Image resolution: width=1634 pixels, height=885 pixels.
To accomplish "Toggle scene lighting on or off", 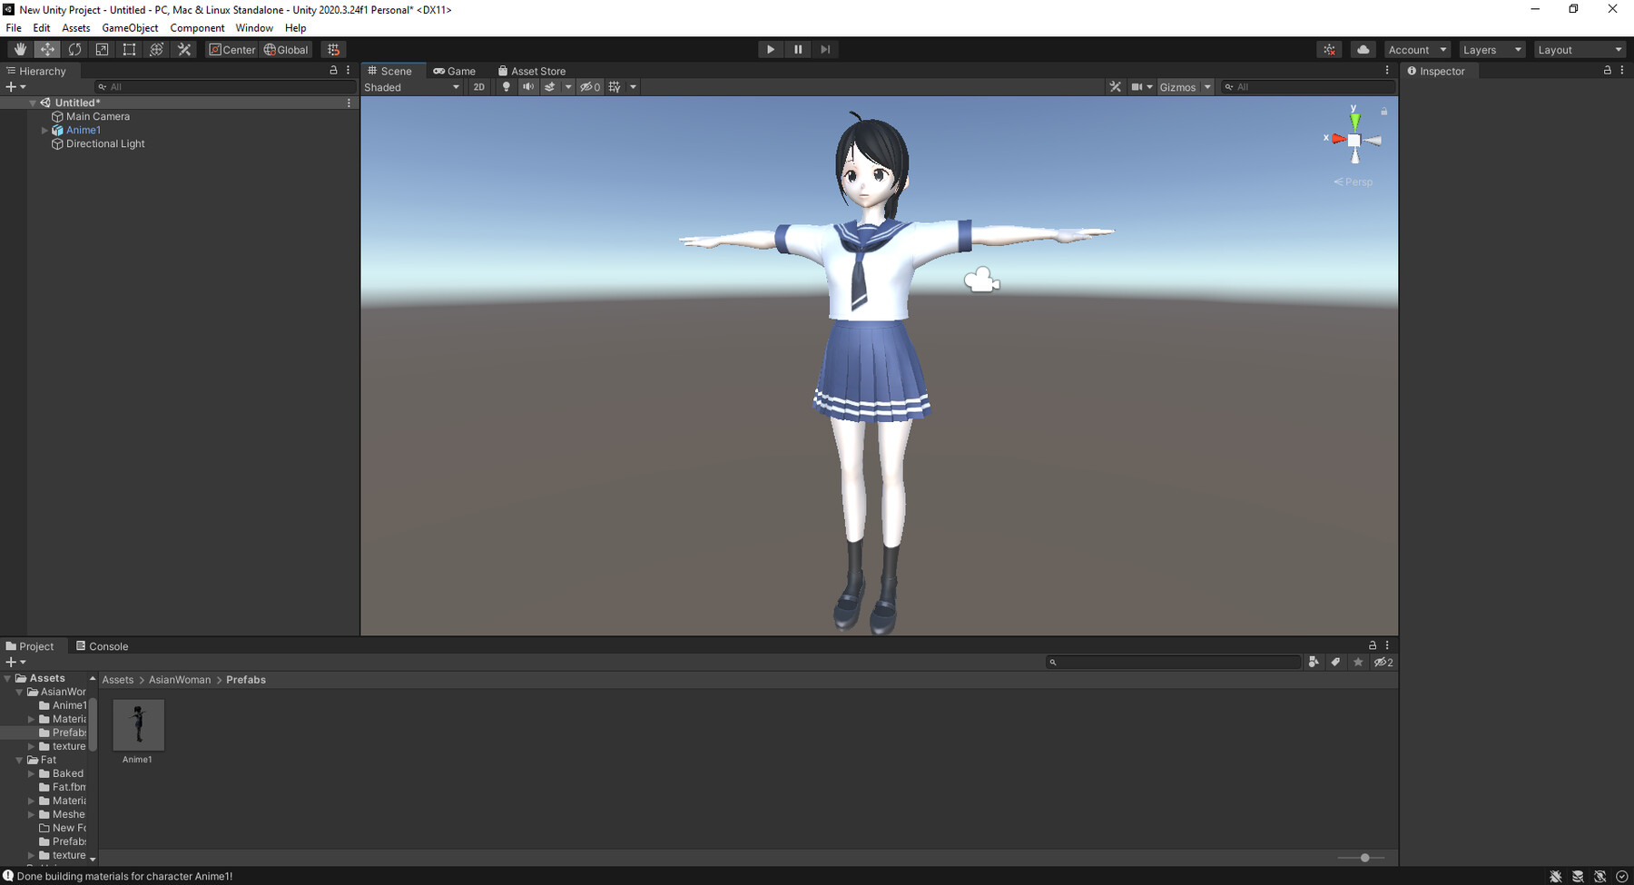I will click(506, 86).
